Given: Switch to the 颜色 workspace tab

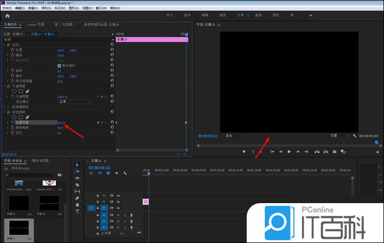Looking at the screenshot, I should 222,15.
